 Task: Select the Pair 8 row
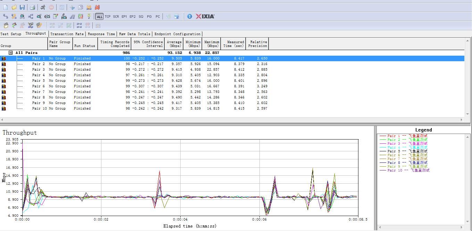(x=232, y=97)
